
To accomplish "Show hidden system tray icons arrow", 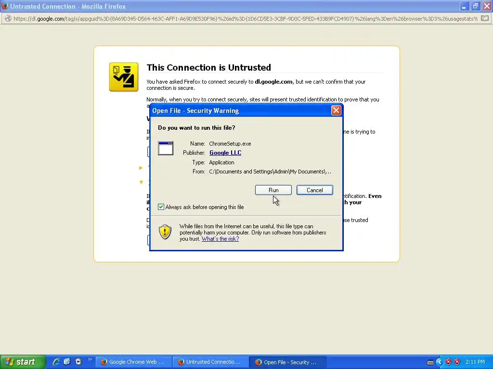I will (x=439, y=362).
